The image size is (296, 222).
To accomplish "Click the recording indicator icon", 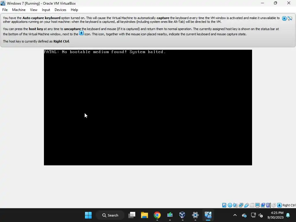I will point(263,205).
